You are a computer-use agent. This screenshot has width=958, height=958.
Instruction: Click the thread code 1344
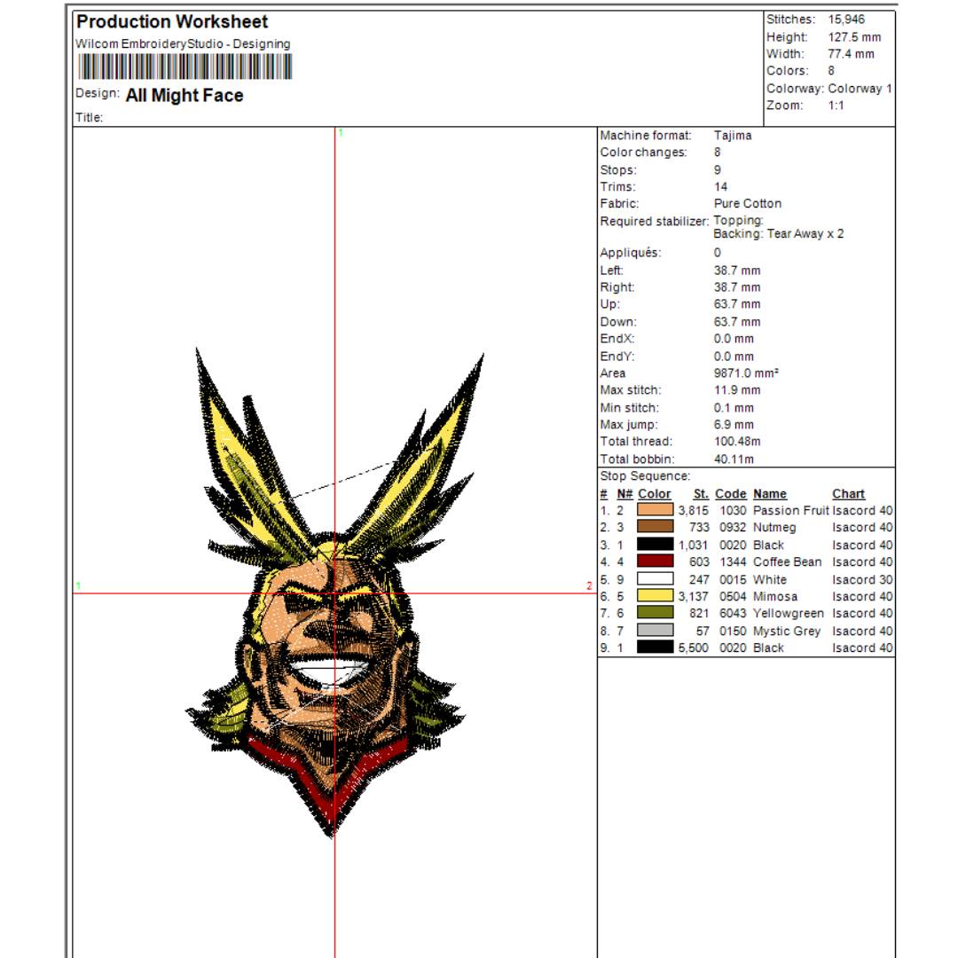(733, 561)
